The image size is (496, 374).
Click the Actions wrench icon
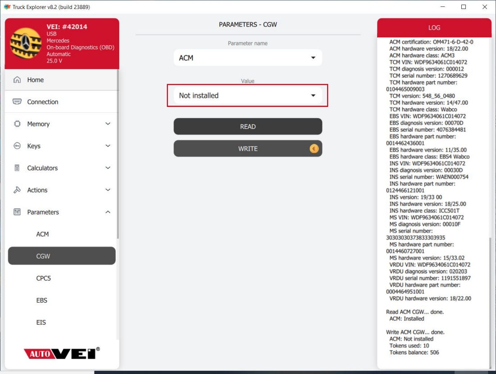[x=17, y=190]
